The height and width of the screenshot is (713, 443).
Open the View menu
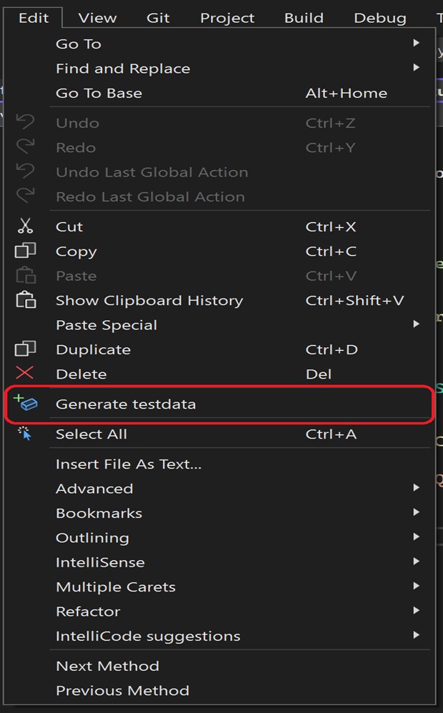click(97, 18)
